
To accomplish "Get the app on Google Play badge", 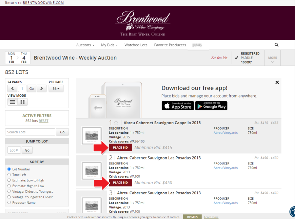I will click(211, 106).
